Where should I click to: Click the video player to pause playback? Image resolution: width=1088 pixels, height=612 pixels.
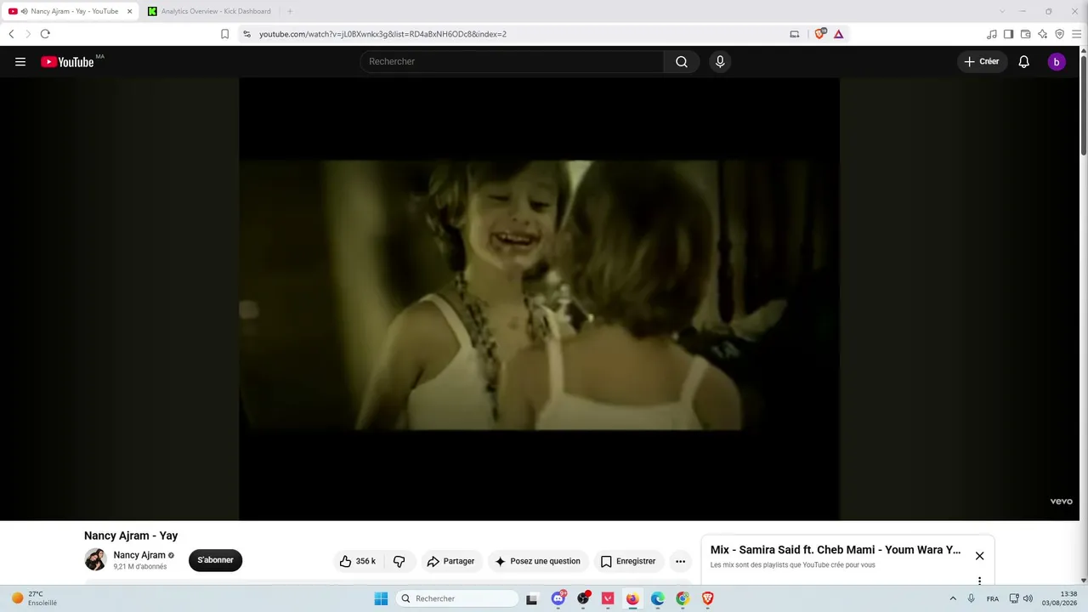539,298
